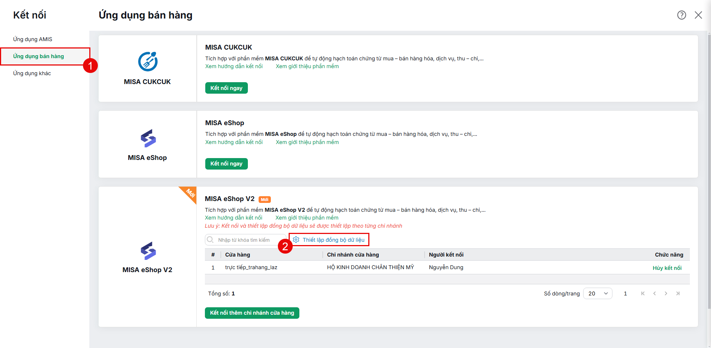Open MISA eShop V2 connection guide link
Image resolution: width=711 pixels, height=348 pixels.
pos(233,218)
